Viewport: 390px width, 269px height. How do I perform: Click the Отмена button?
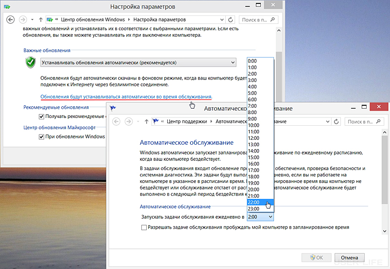(350, 258)
